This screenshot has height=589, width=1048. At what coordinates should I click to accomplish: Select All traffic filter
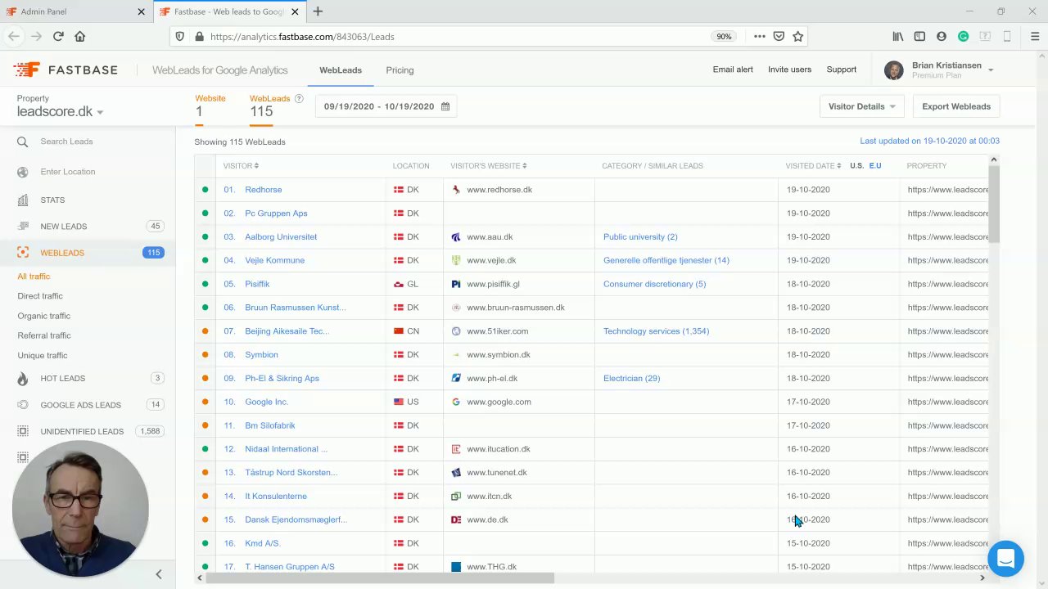34,277
